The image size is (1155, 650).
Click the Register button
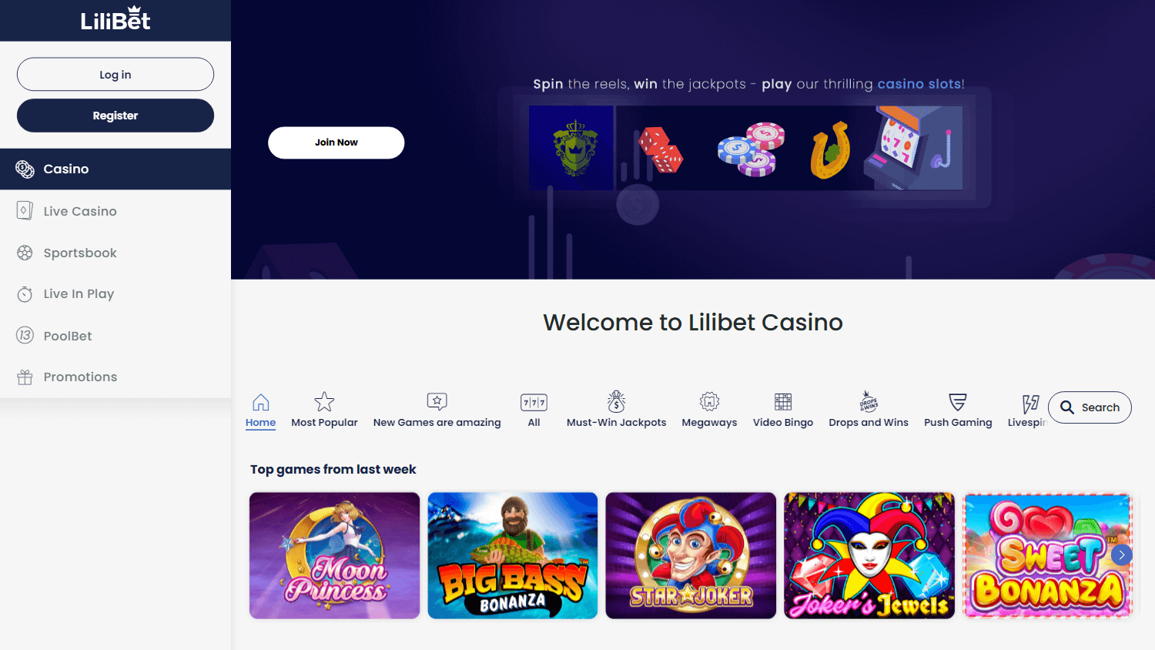coord(115,116)
